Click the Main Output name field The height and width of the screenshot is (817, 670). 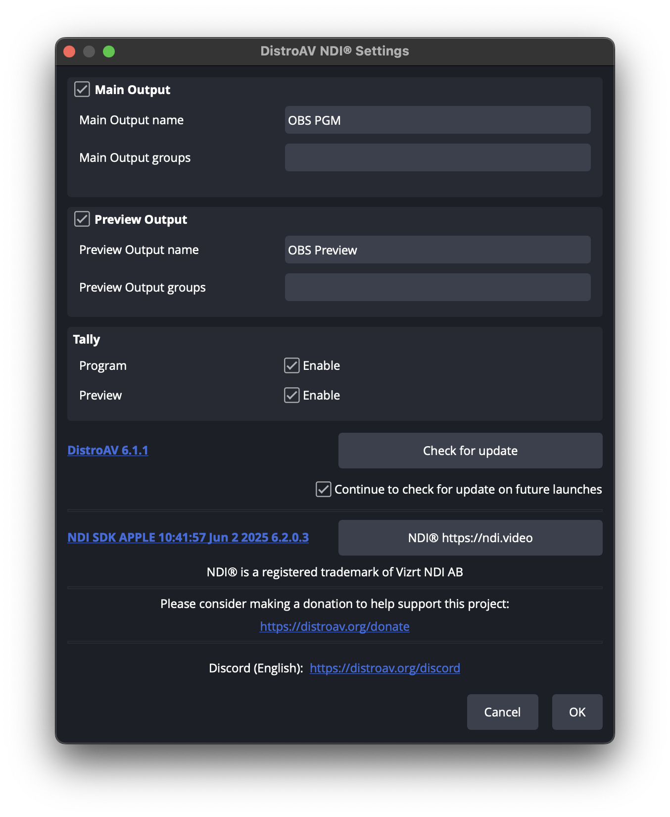click(x=437, y=120)
